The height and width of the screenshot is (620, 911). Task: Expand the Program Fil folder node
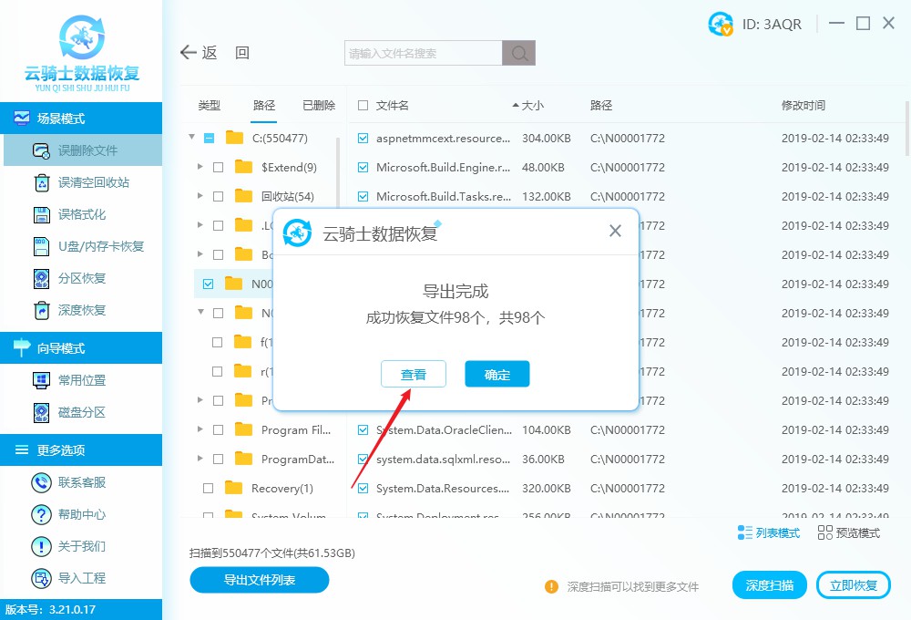coord(202,429)
